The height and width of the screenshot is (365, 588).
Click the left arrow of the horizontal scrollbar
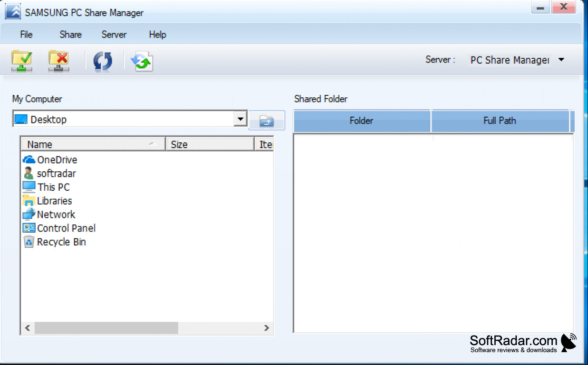(x=28, y=328)
